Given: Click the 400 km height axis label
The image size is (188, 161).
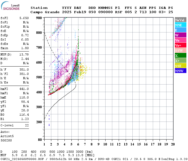Looking at the screenshot, I should [x=39, y=92].
